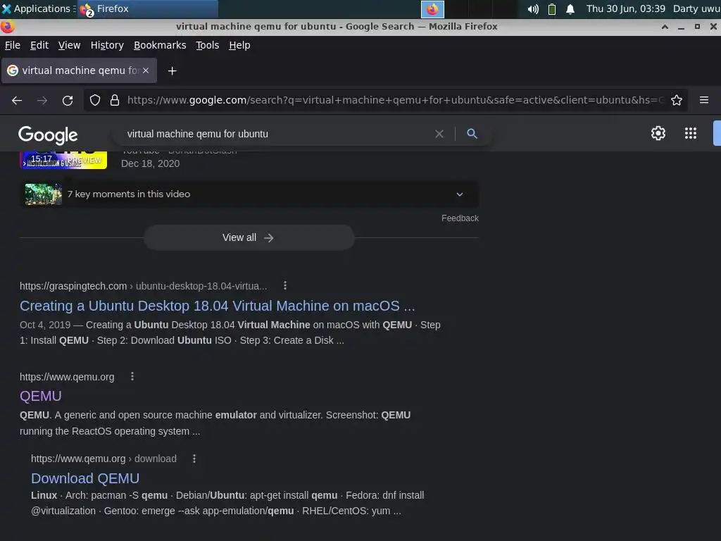
Task: Open the History menu
Action: (x=107, y=45)
